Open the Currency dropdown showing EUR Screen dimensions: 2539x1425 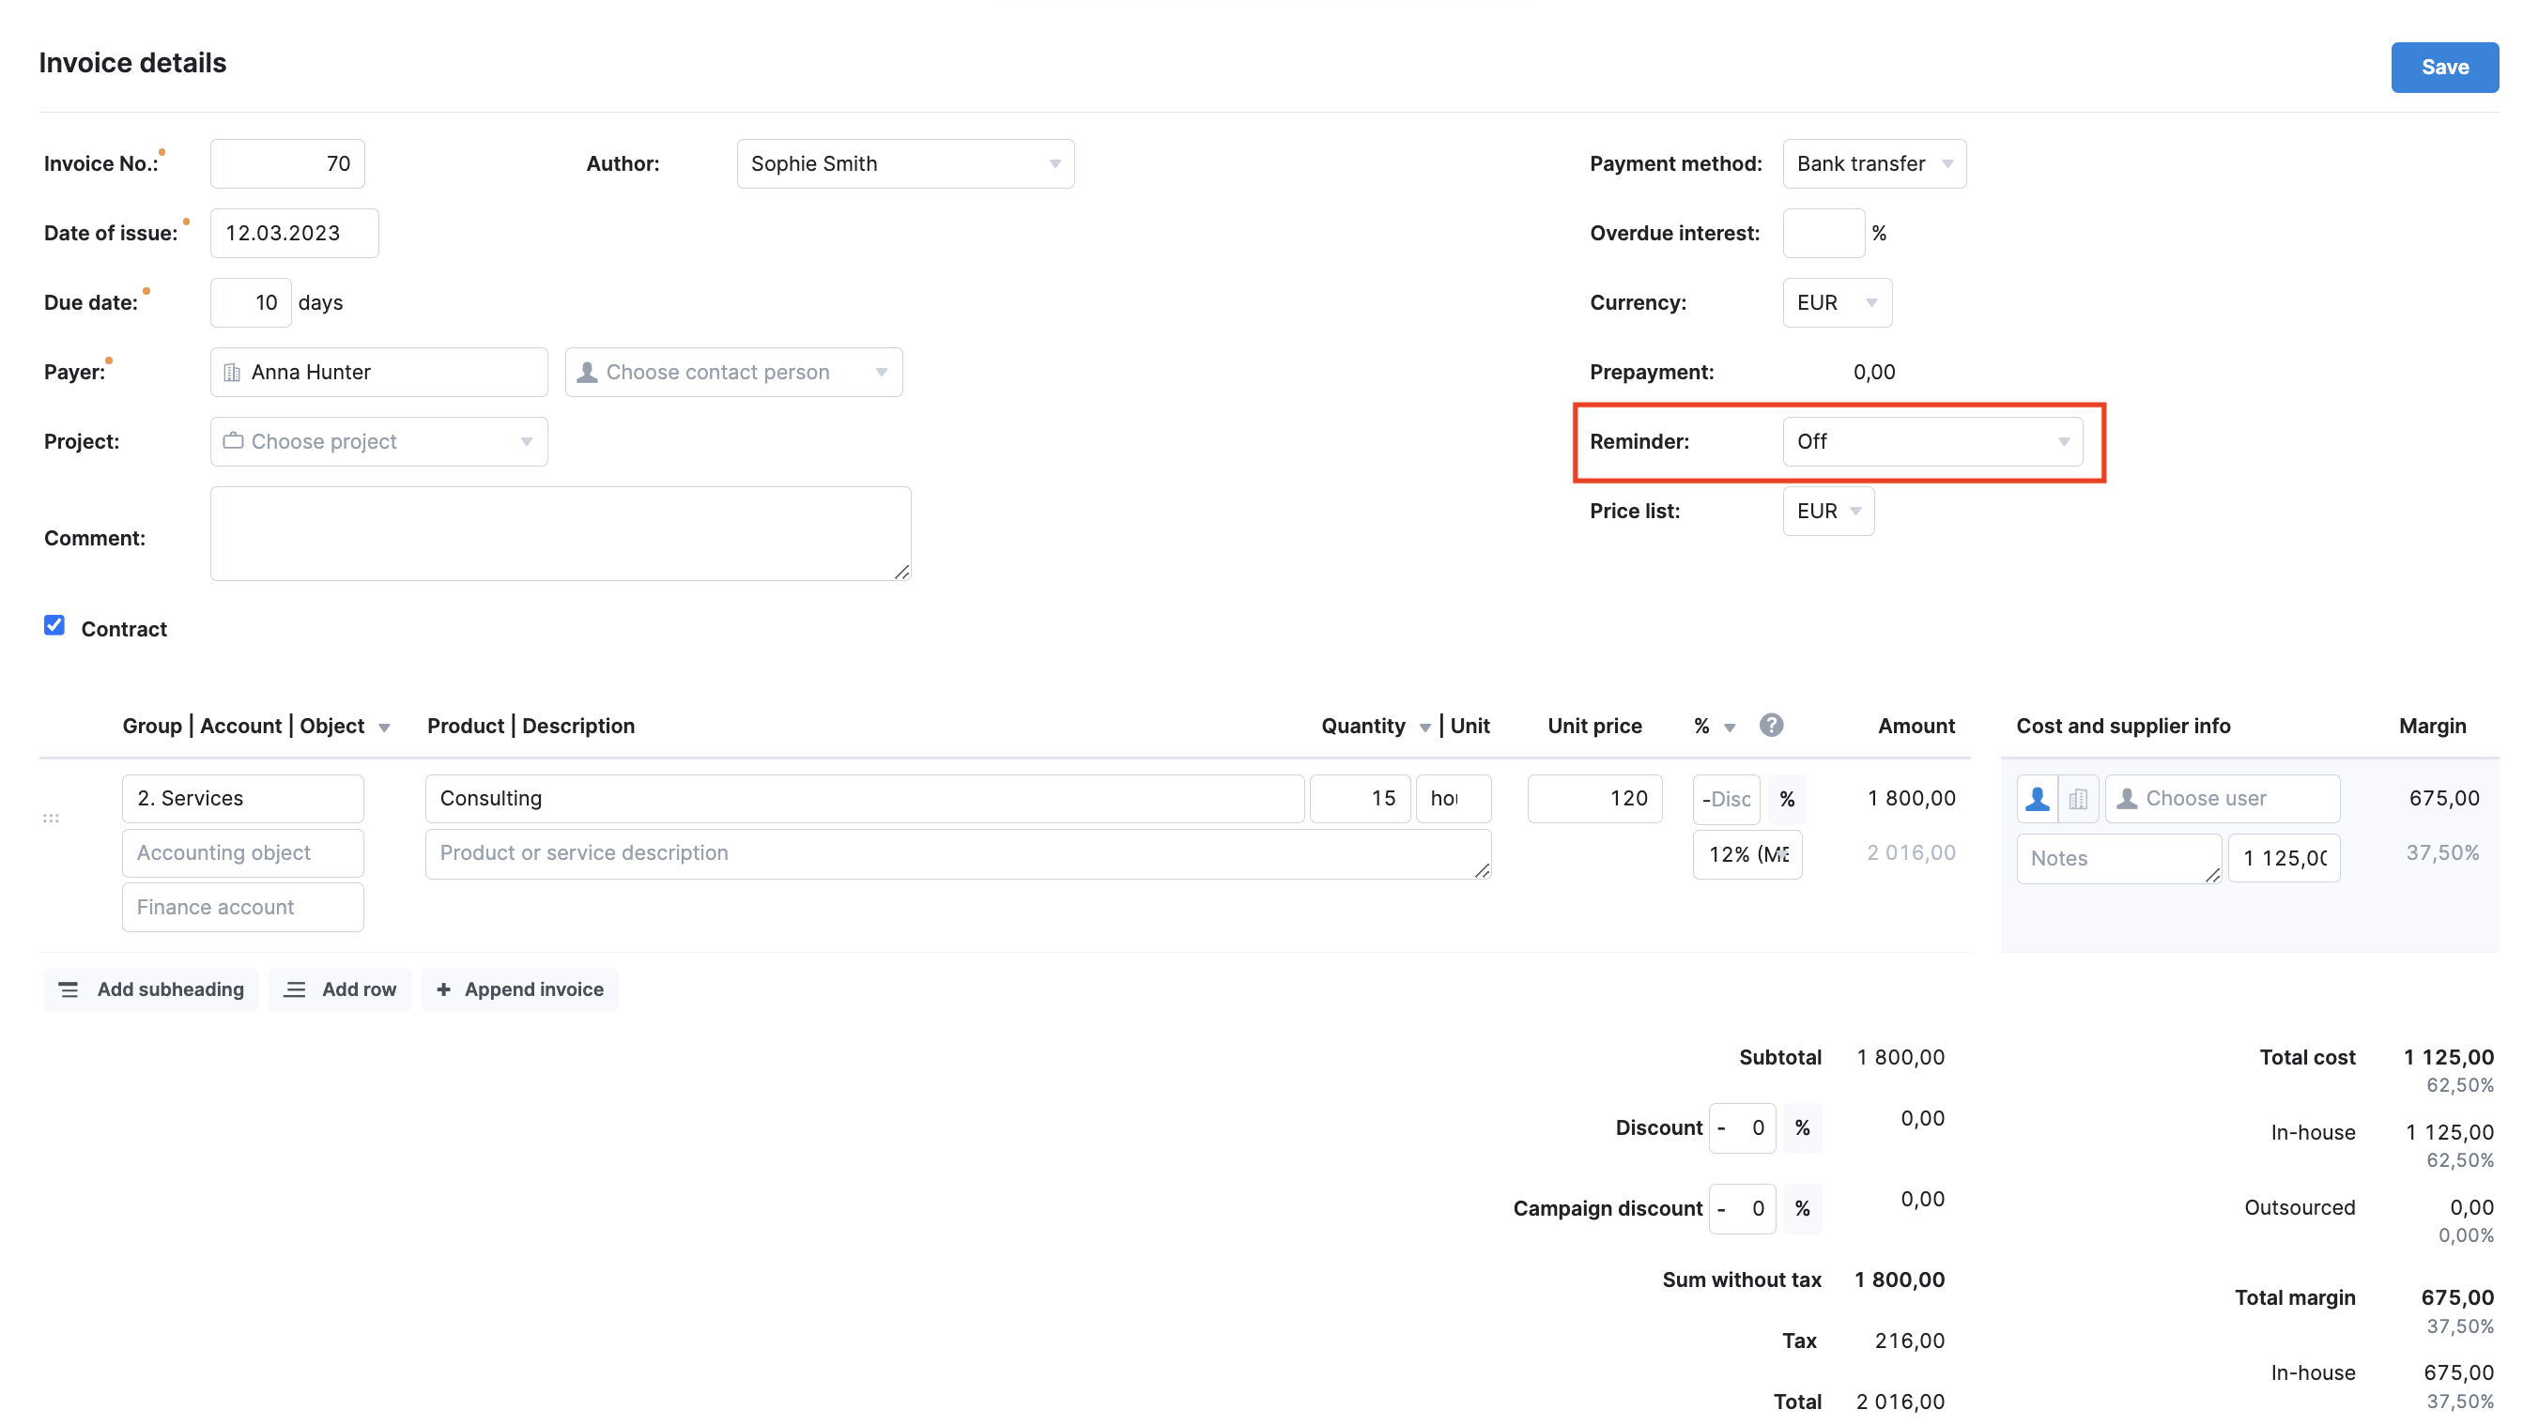pyautogui.click(x=1836, y=302)
